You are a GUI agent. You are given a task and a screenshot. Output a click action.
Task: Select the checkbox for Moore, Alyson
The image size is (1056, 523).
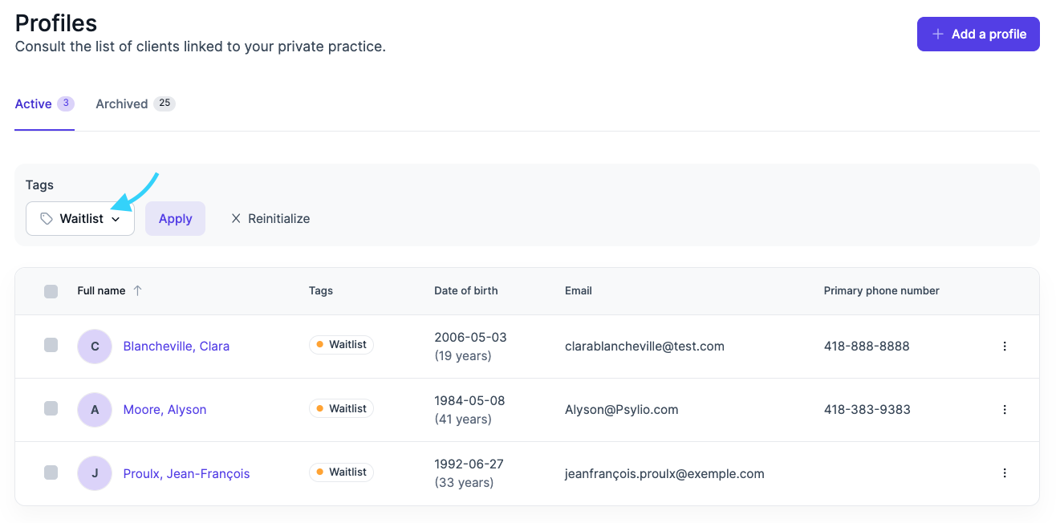pyautogui.click(x=51, y=408)
